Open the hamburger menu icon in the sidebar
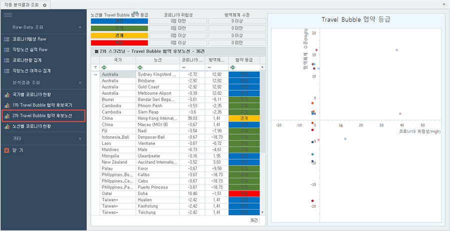The height and width of the screenshot is (231, 450). tap(7, 15)
